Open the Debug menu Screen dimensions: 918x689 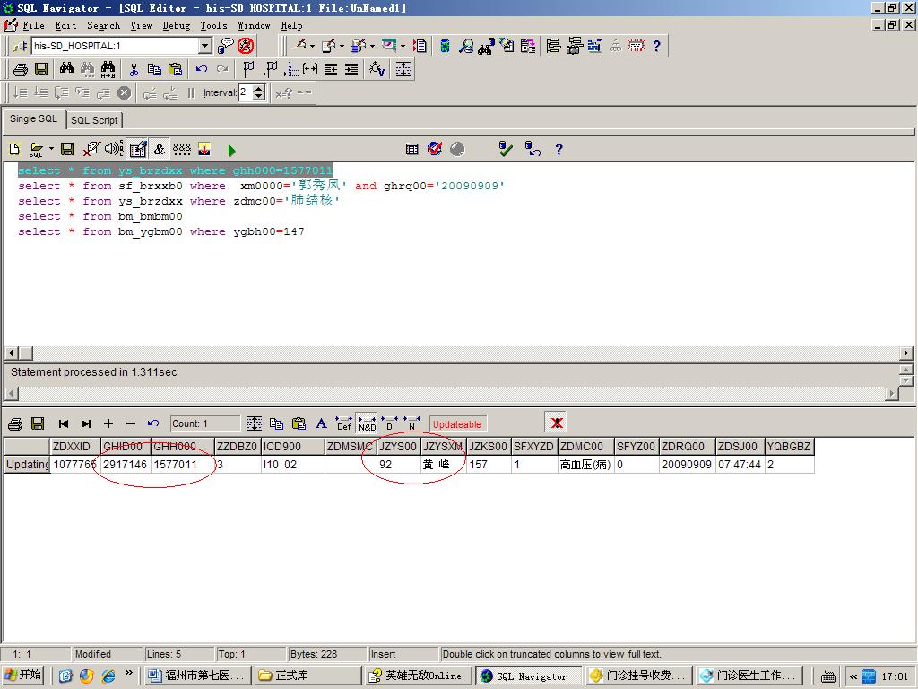tap(176, 25)
